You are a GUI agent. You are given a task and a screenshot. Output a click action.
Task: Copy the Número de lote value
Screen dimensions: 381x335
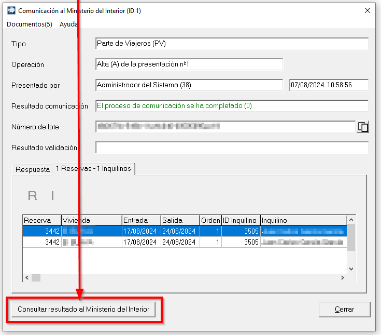[363, 127]
